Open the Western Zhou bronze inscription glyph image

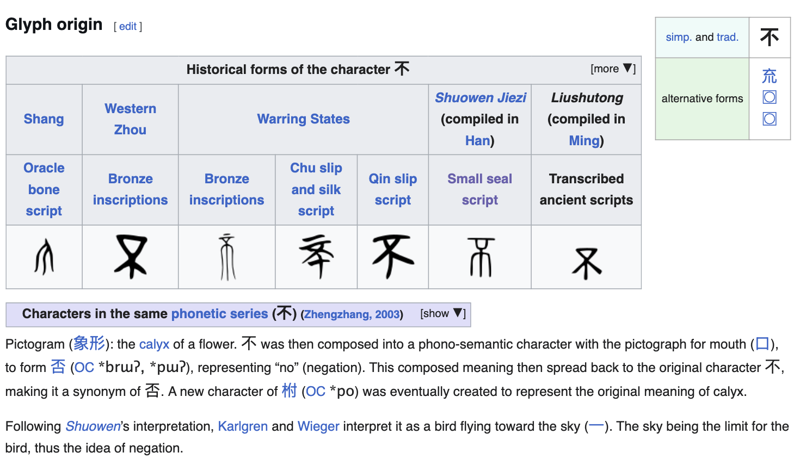pos(131,257)
